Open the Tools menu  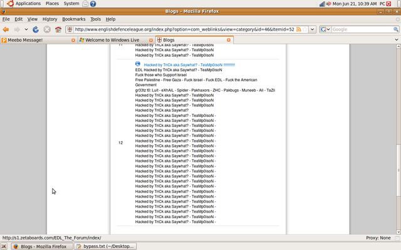pyautogui.click(x=95, y=19)
